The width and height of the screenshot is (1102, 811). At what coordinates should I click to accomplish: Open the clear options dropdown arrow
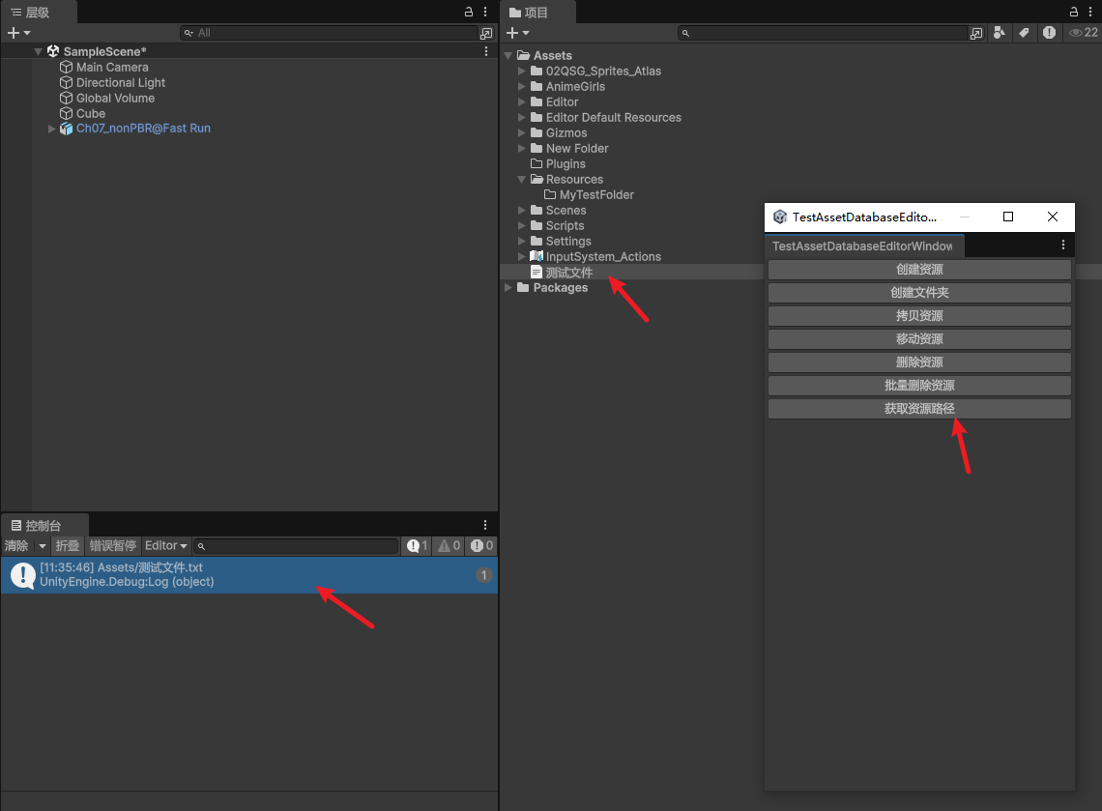[x=43, y=546]
